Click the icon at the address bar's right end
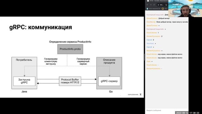Viewport: 202px width, 114px height. point(166,5)
